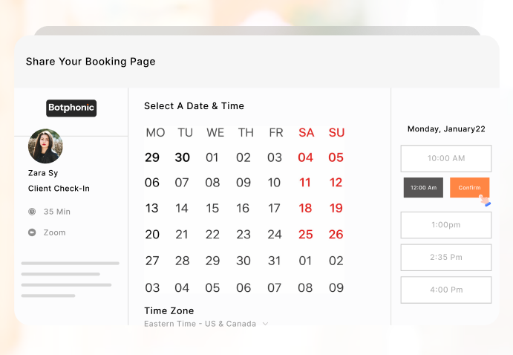Screen dimensions: 513x355
Task: Select date 28 in the calendar
Action: click(182, 261)
